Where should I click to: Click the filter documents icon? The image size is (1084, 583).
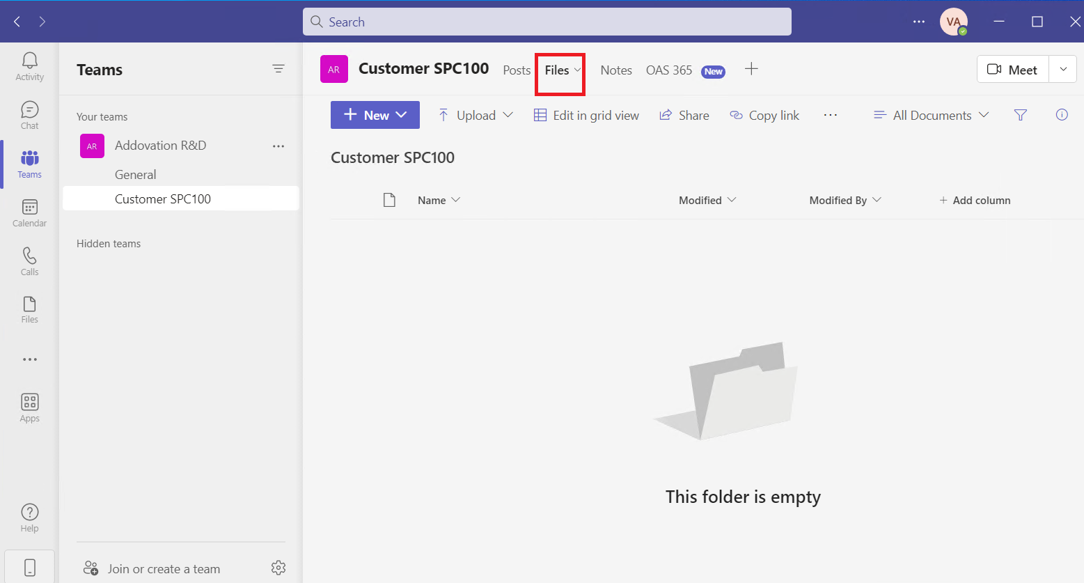[1020, 115]
